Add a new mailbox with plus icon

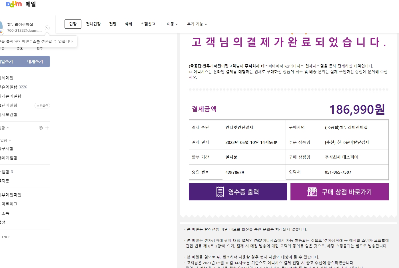pos(47,128)
